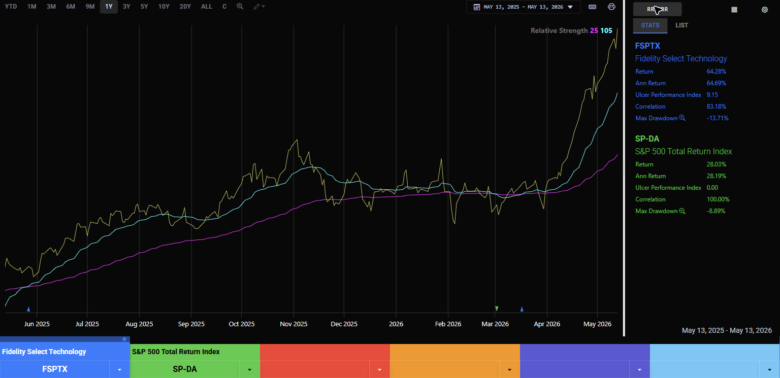
Task: Click the grid icon in right panel
Action: coord(734,10)
